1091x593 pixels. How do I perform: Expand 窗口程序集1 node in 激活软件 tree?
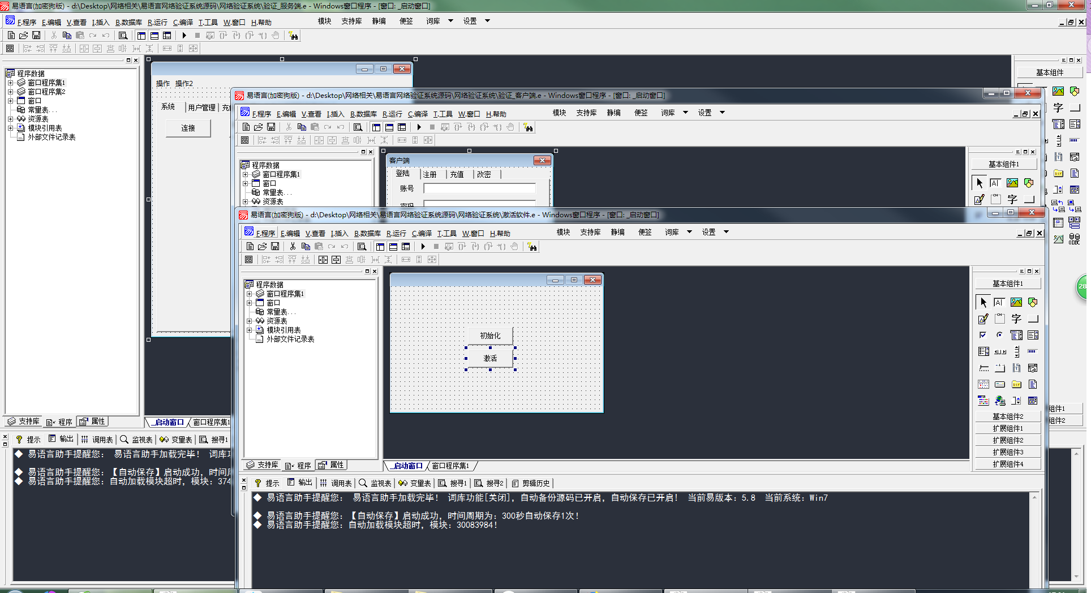tap(249, 294)
